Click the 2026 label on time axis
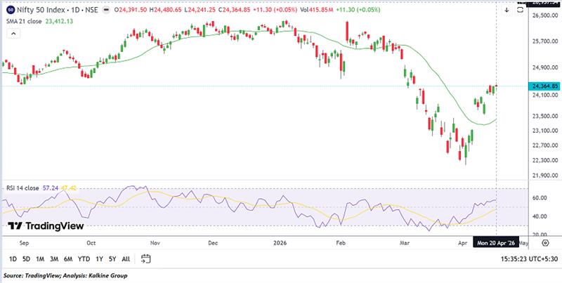The height and width of the screenshot is (283, 562). (x=280, y=243)
